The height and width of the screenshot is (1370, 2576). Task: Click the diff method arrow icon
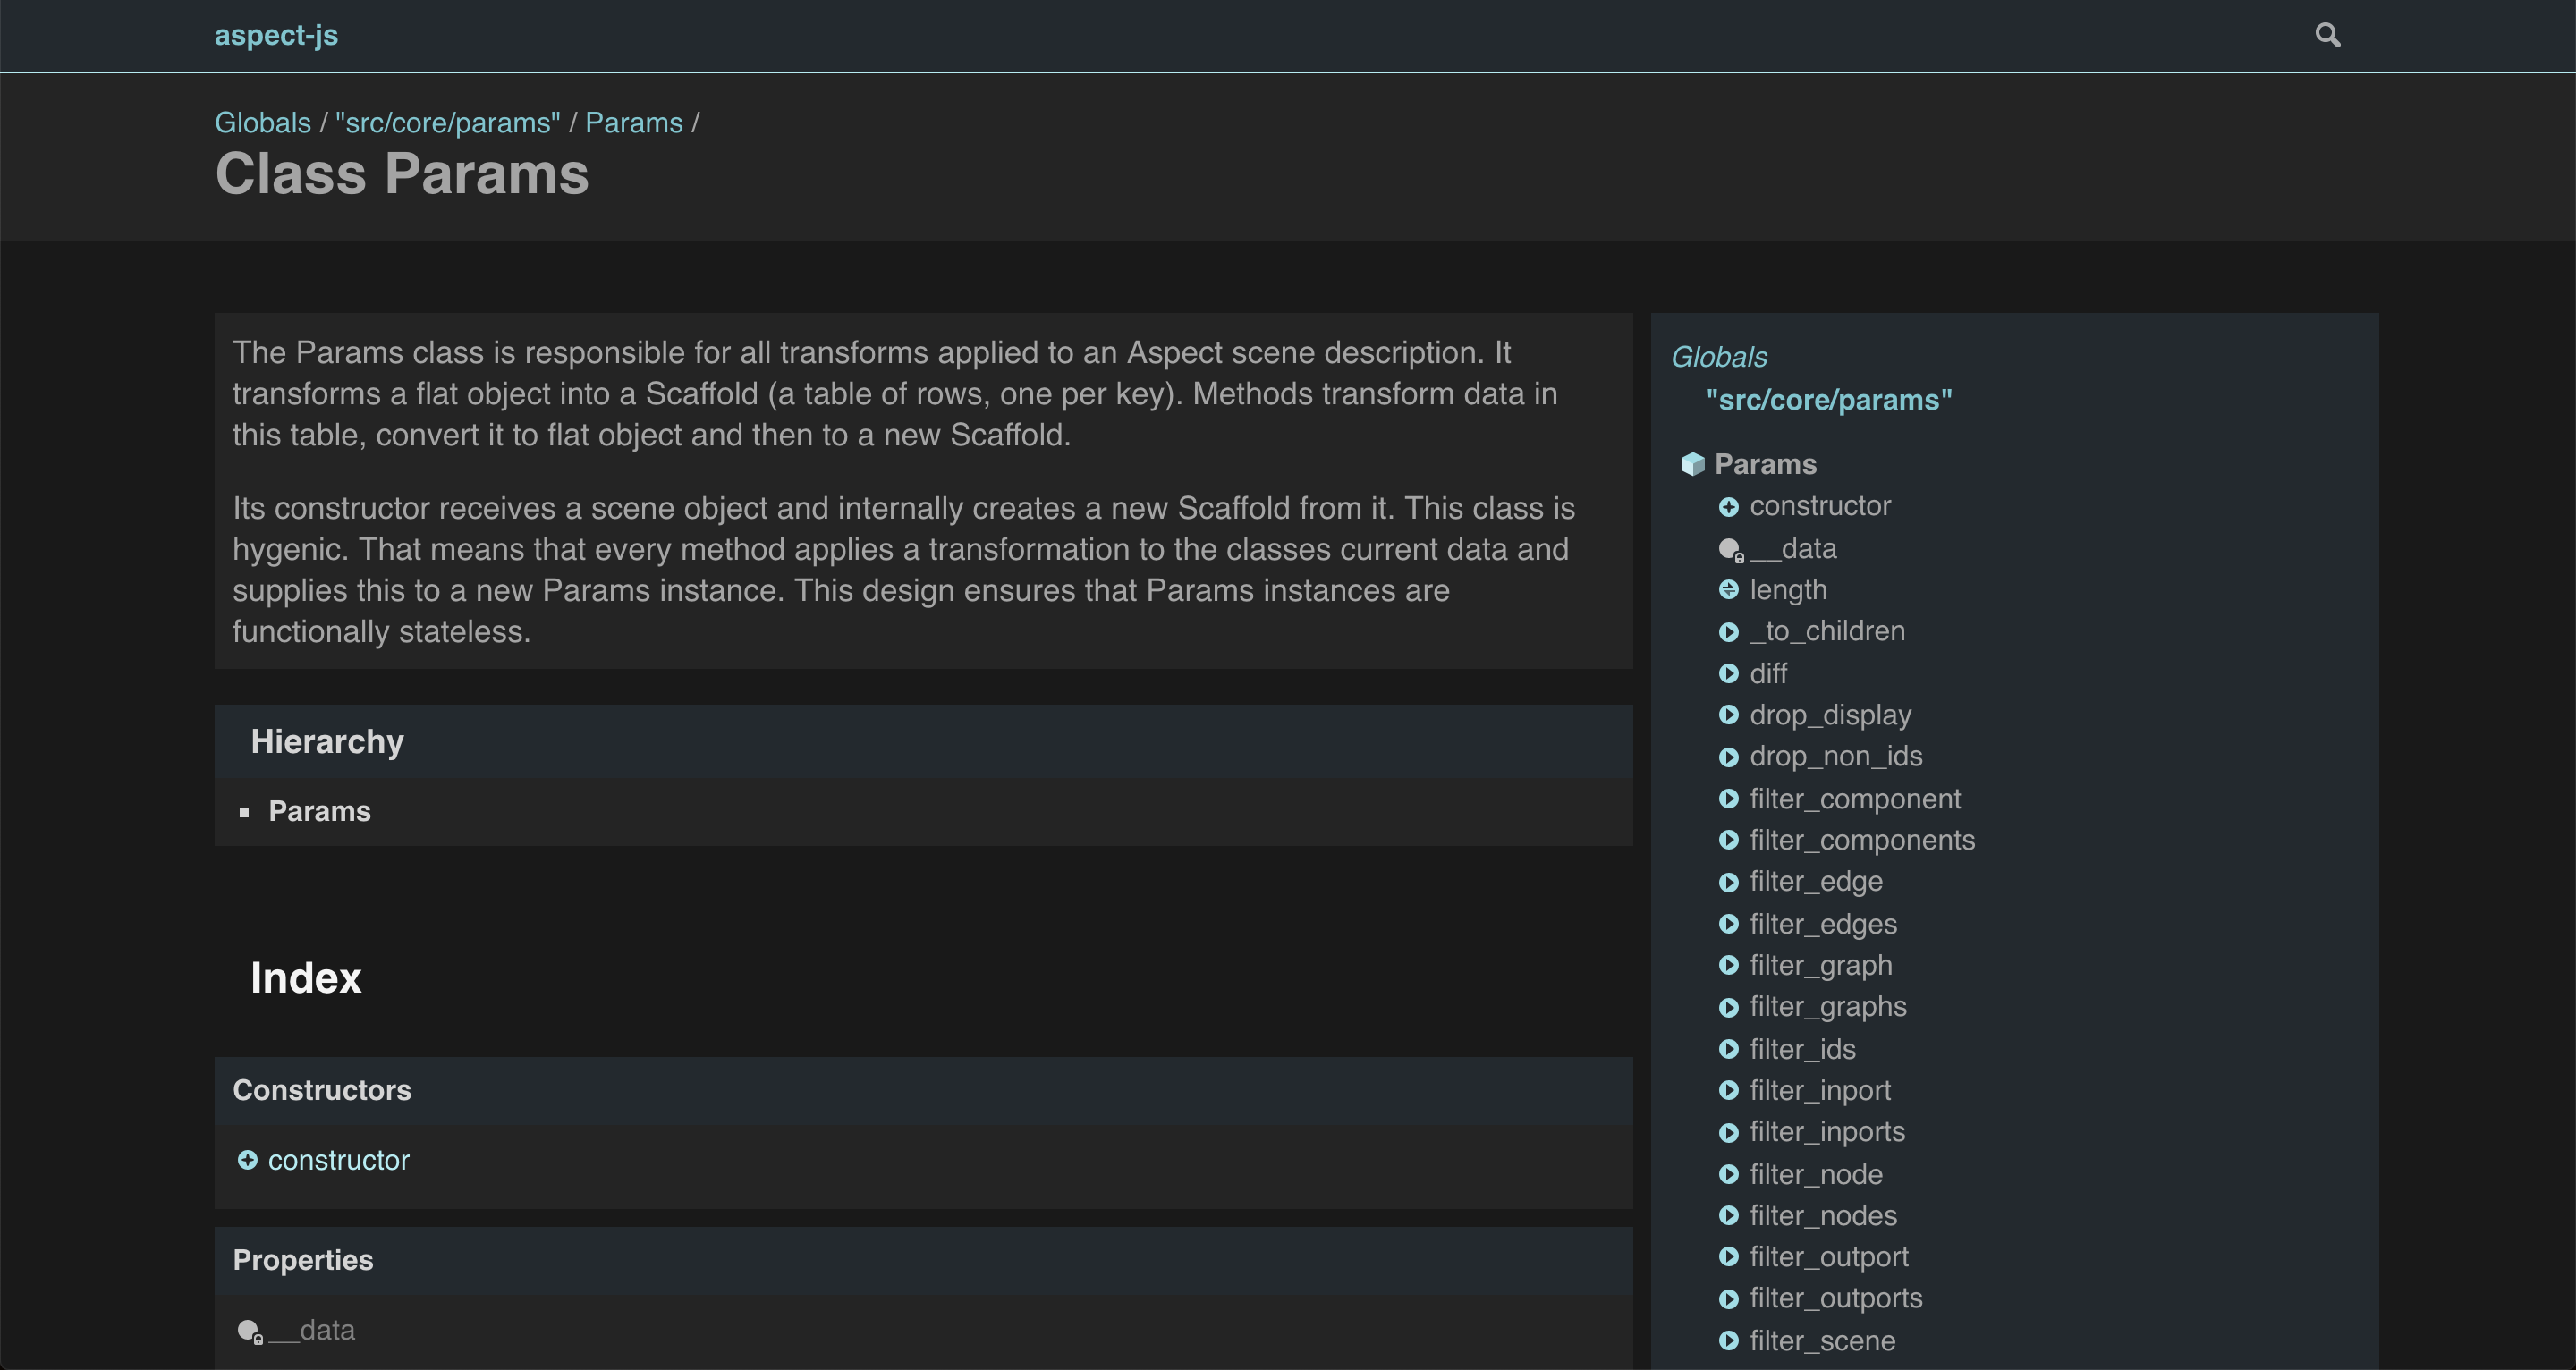[x=1728, y=674]
